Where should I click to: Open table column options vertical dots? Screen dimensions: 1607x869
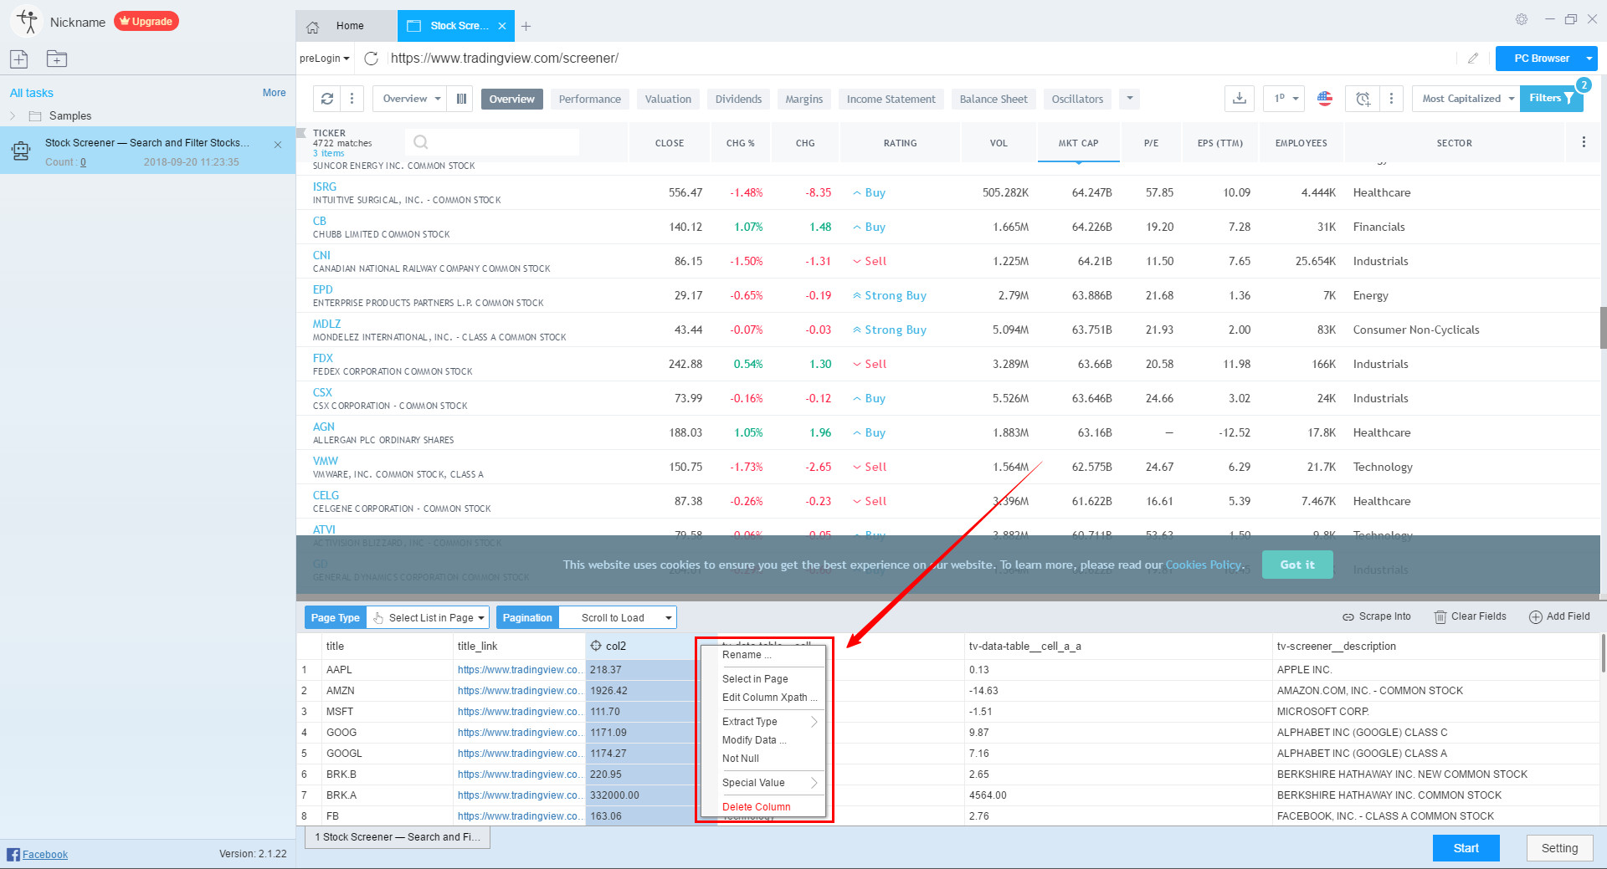(x=1584, y=142)
